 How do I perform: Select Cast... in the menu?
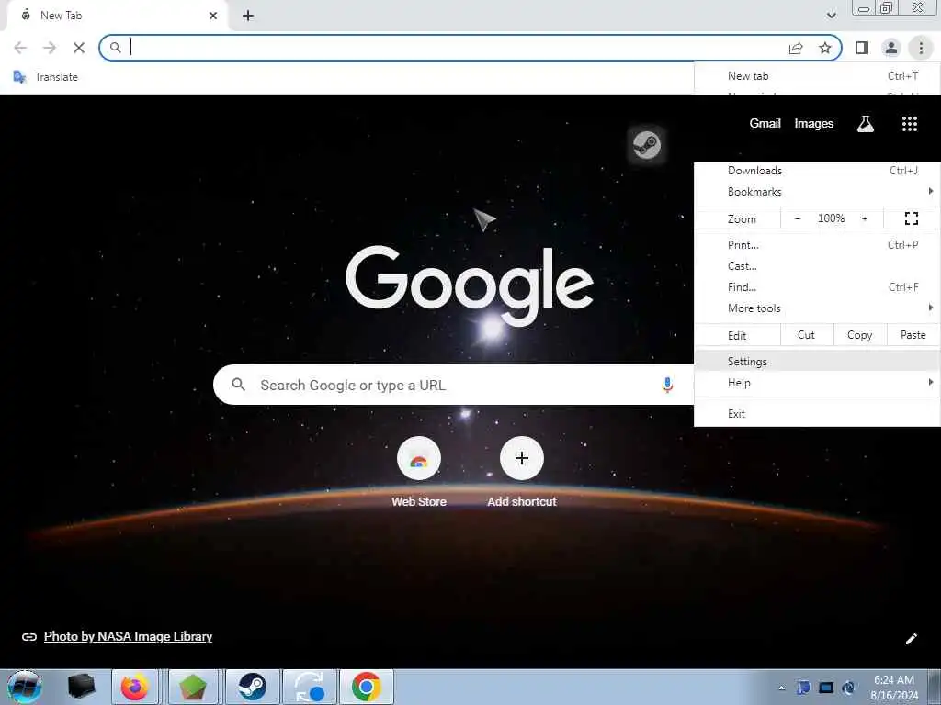817,265
